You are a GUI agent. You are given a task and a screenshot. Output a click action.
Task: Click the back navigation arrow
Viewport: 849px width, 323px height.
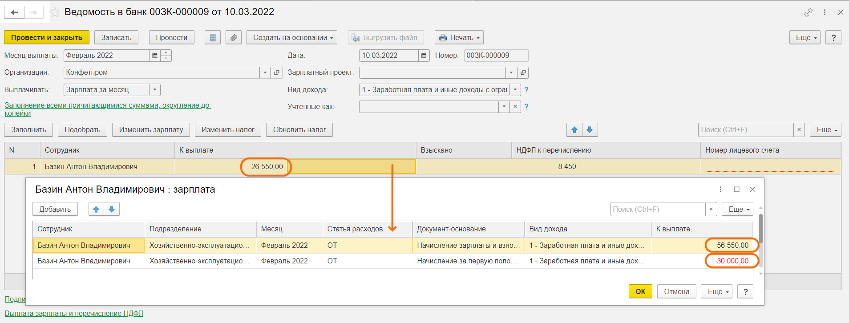click(x=14, y=12)
